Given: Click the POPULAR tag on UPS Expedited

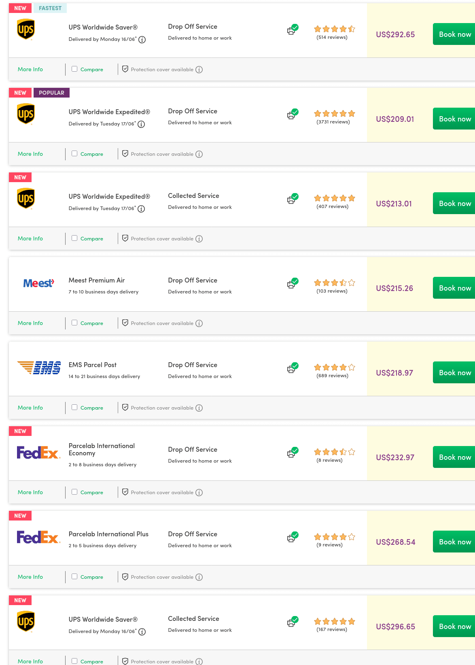Looking at the screenshot, I should 51,93.
